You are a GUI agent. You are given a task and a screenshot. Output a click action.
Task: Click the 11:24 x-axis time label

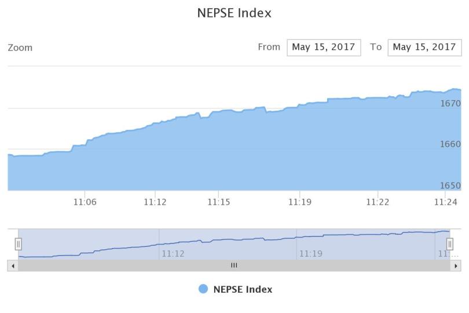pos(446,202)
